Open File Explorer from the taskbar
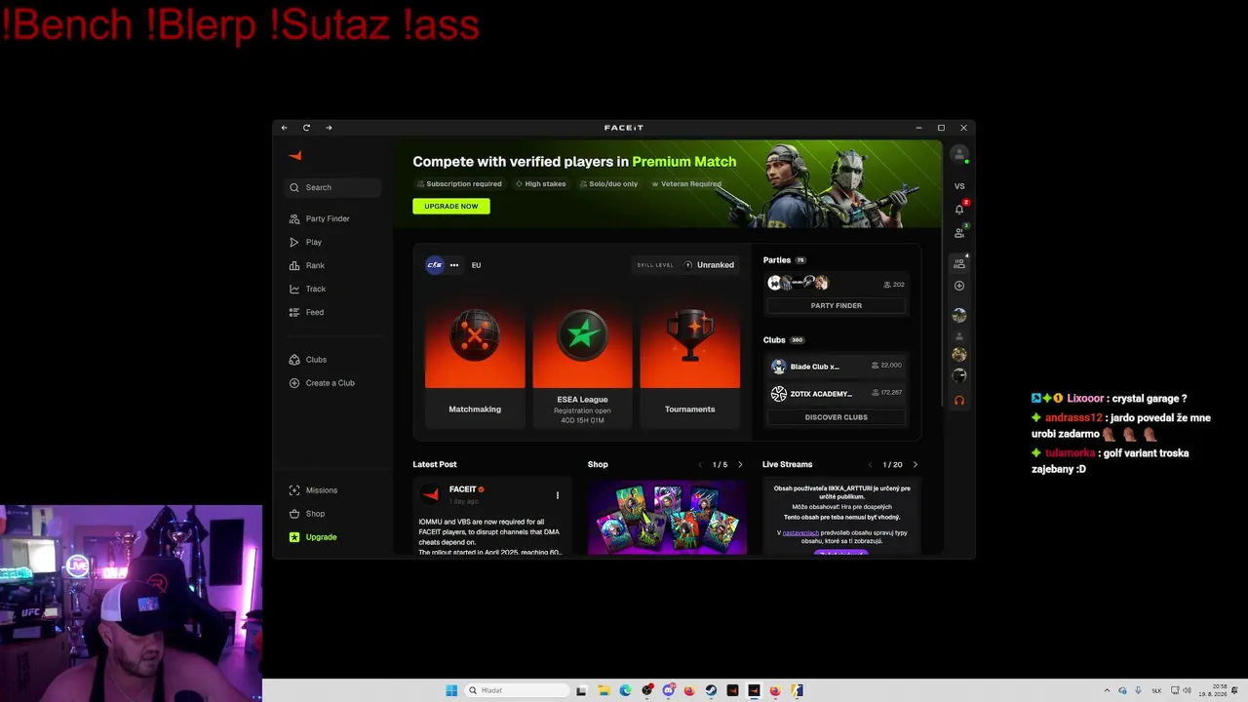1248x702 pixels. pyautogui.click(x=604, y=690)
